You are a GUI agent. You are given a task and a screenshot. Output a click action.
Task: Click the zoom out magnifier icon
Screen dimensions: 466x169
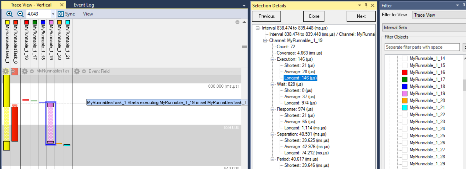click(20, 14)
